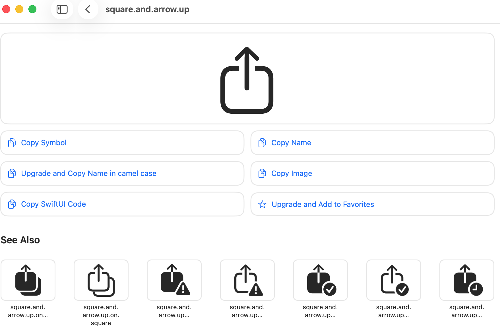
Task: Click the document icon beside Copy SwiftUI Code
Action: 12,204
